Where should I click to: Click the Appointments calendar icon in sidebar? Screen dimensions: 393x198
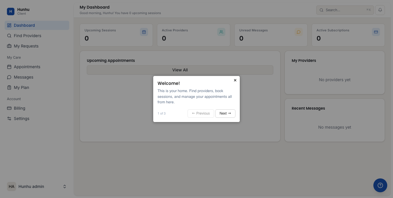(x=9, y=67)
